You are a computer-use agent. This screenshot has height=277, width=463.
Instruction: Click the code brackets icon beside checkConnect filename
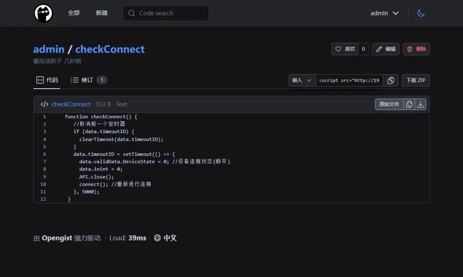point(45,104)
